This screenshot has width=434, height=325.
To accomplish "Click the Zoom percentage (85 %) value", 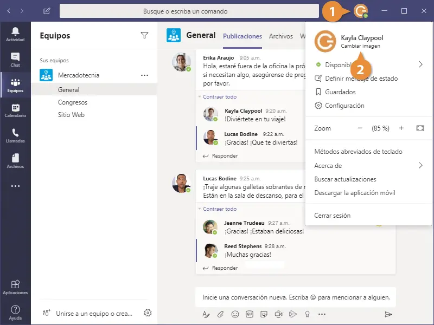I will pos(381,128).
